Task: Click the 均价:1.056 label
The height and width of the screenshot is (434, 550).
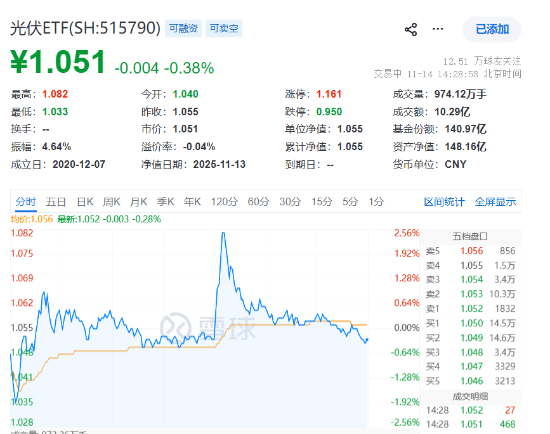Action: pos(32,220)
